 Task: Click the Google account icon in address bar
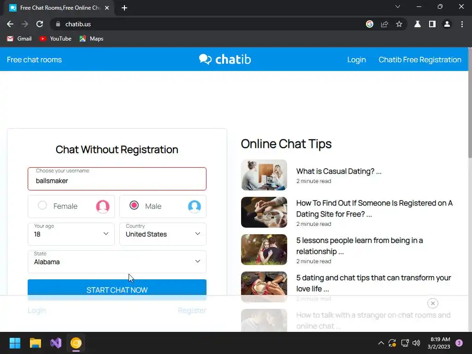[x=370, y=24]
